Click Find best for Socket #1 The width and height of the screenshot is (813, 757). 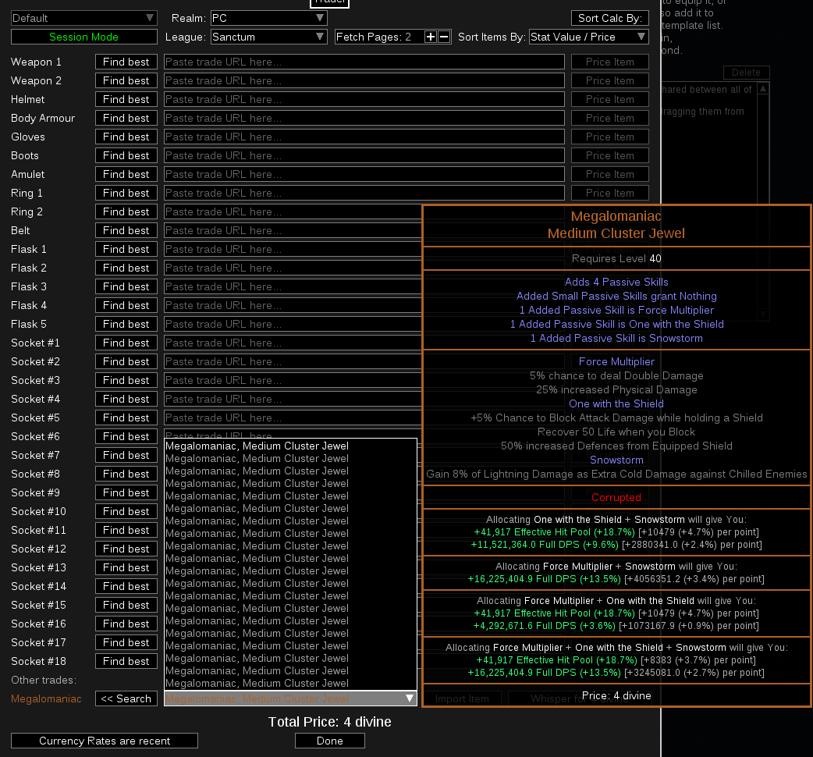(126, 342)
